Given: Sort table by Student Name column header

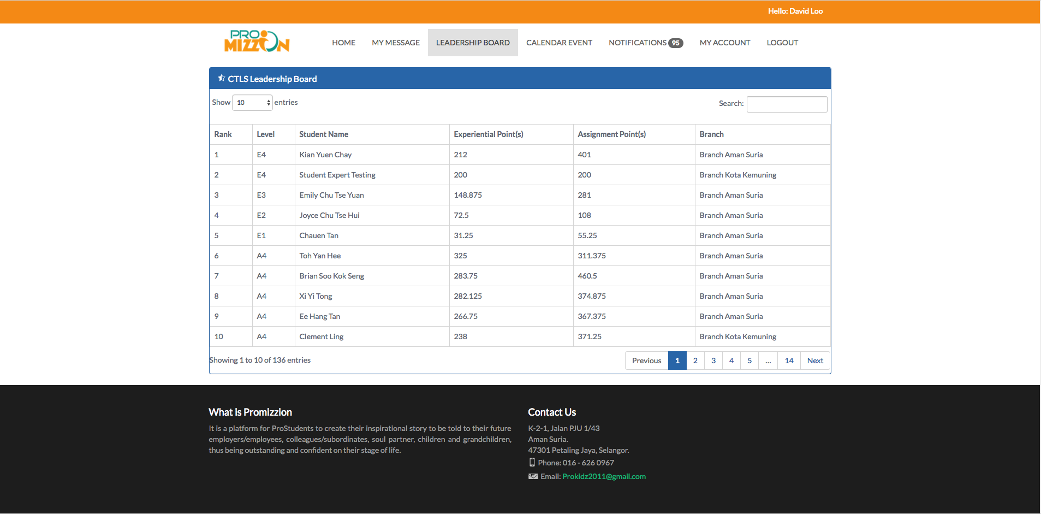Looking at the screenshot, I should (x=324, y=134).
